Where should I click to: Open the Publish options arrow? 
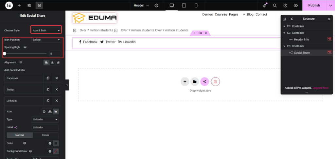(330, 5)
